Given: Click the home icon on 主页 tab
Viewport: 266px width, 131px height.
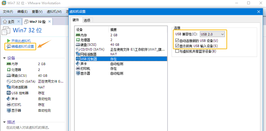Looking at the screenshot, I should [x=5, y=22].
